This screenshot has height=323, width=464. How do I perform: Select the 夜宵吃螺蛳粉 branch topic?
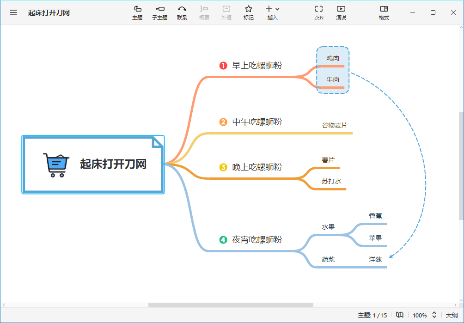256,240
